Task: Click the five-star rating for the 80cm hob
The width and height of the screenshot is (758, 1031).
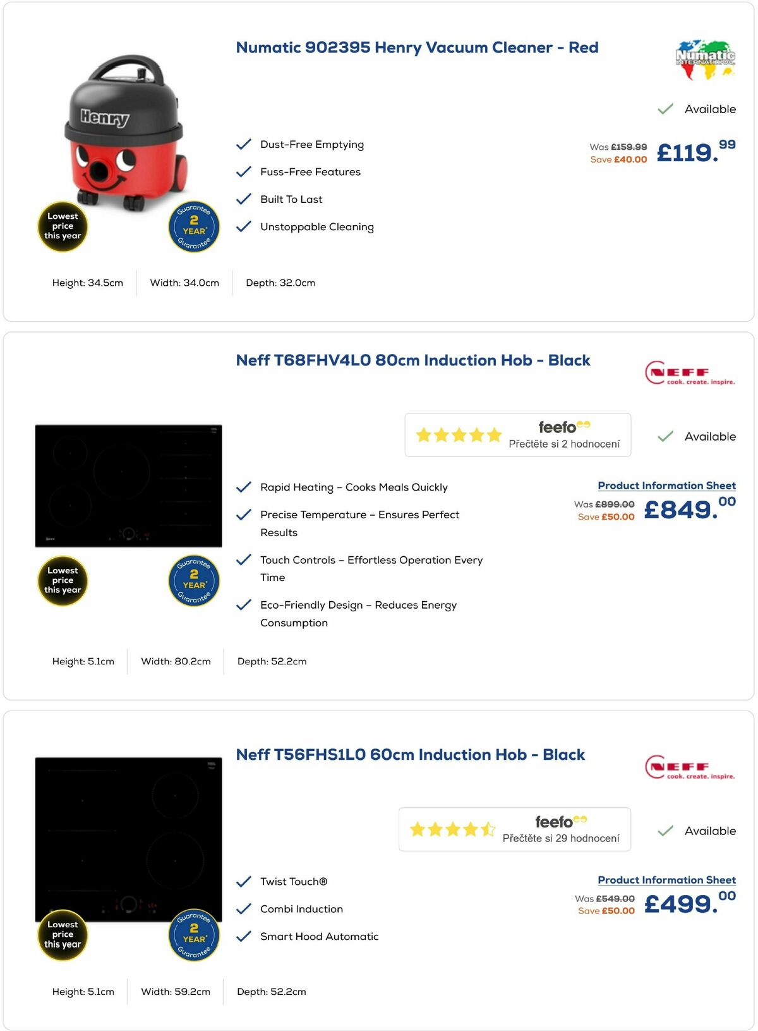Action: click(458, 434)
